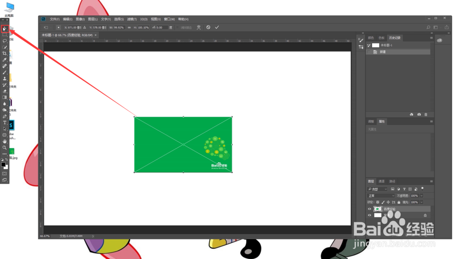Open the Layers panel menu
The image size is (460, 259).
pyautogui.click(x=431, y=181)
